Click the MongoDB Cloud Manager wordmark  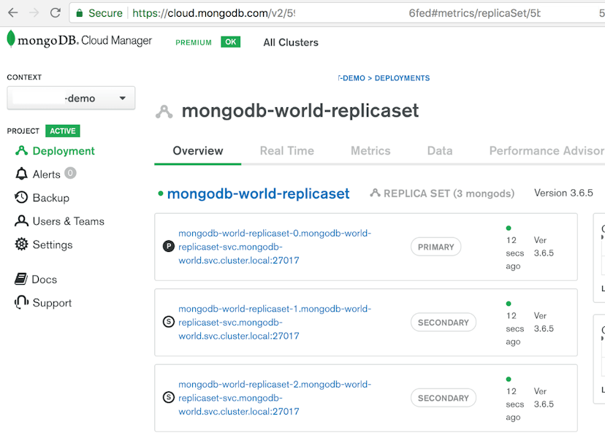pyautogui.click(x=85, y=40)
